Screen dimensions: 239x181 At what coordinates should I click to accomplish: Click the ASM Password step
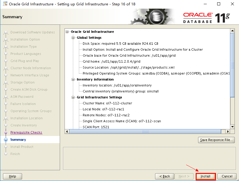pos(22,97)
